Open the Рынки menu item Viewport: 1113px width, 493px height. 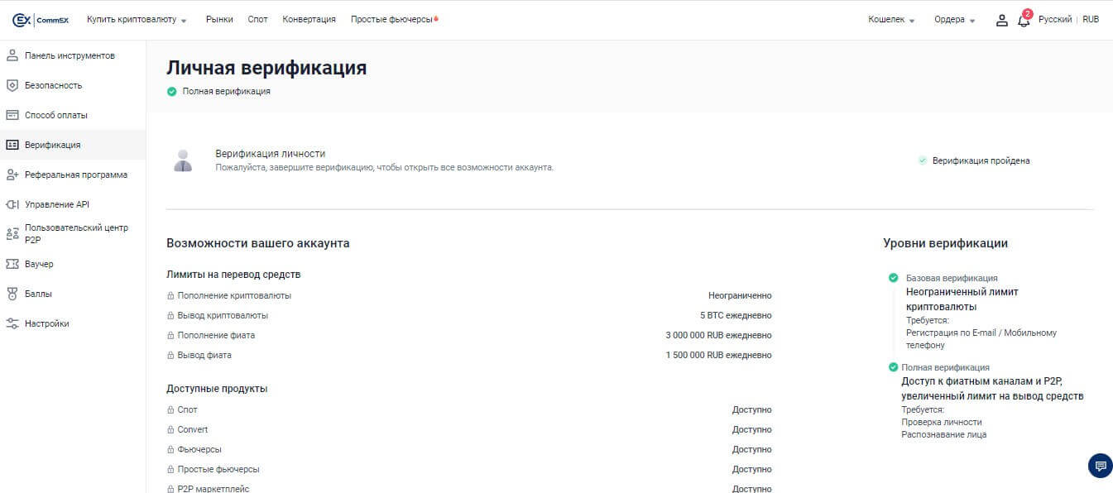point(219,20)
